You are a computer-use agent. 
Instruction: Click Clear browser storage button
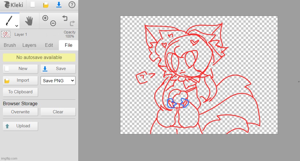click(58, 112)
